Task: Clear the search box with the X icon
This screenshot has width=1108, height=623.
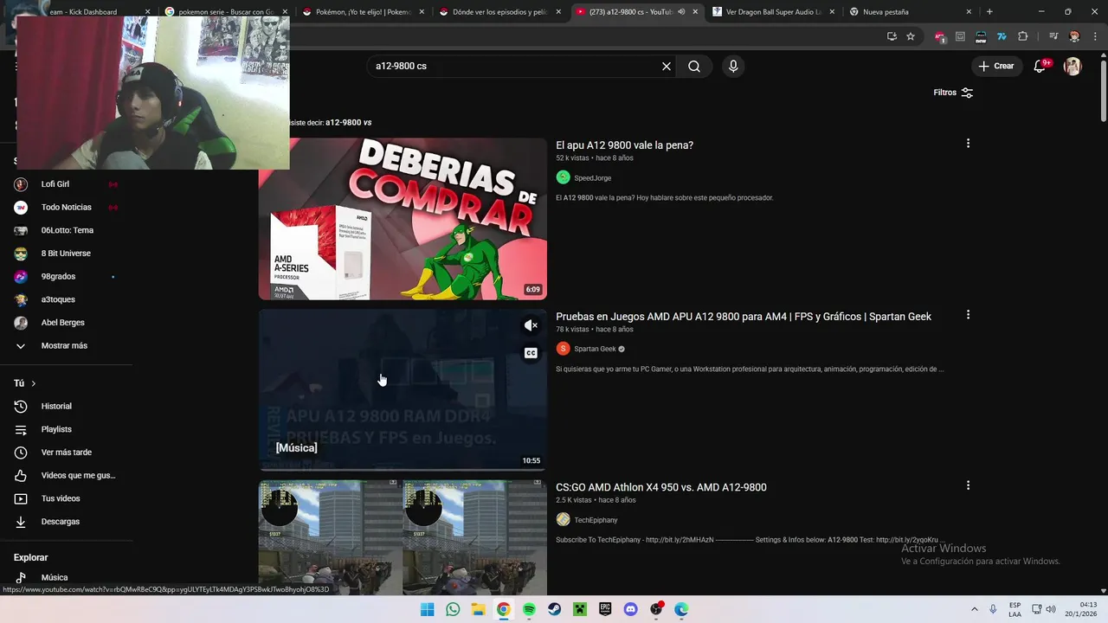Action: [667, 66]
